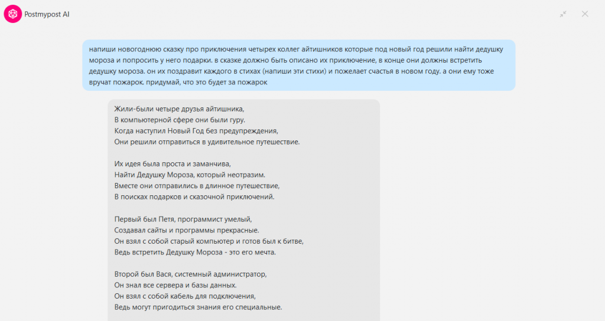Click the line 'Он знал все сервера и базы данных.'

click(x=175, y=286)
